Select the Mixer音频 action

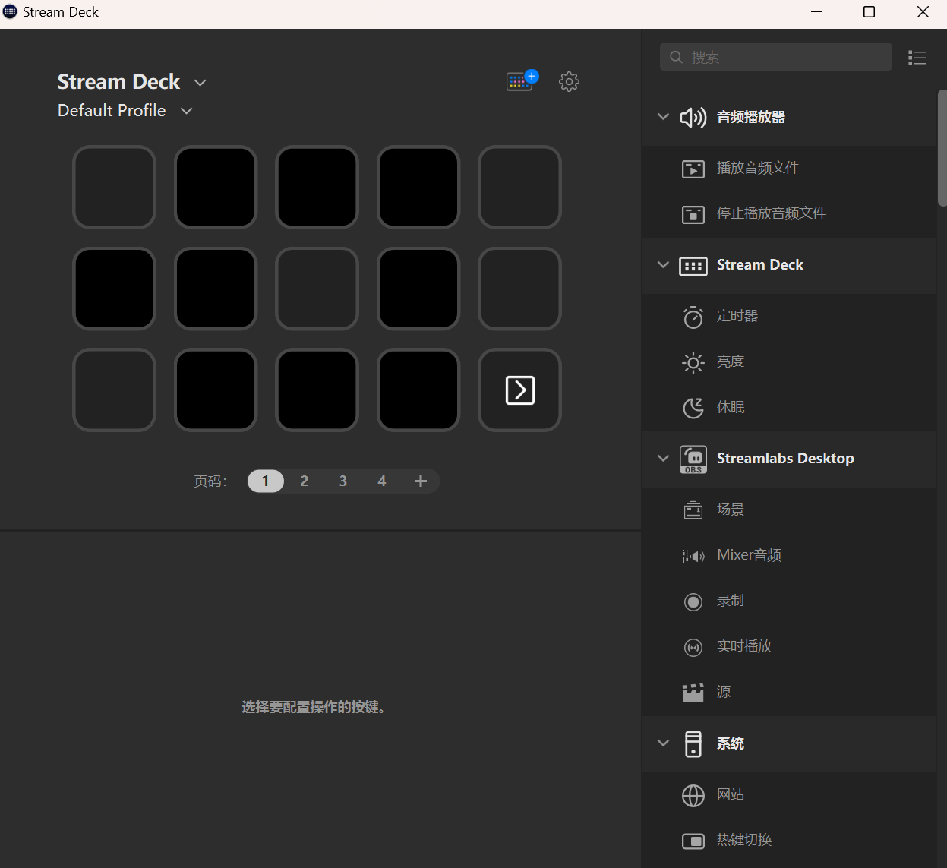click(749, 554)
